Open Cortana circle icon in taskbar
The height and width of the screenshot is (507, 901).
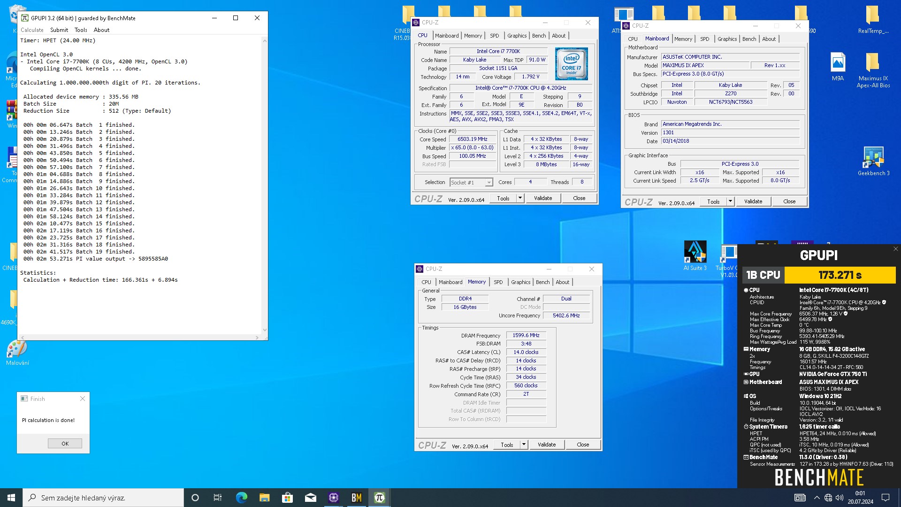click(195, 498)
